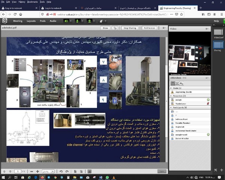This screenshot has width=225, height=180.
Task: Open the Meeting menu
Action: [x=18, y=21]
